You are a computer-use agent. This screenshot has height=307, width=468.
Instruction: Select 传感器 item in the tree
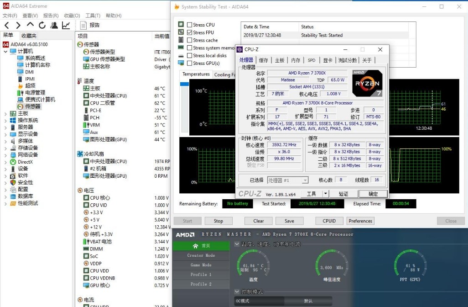[32, 106]
